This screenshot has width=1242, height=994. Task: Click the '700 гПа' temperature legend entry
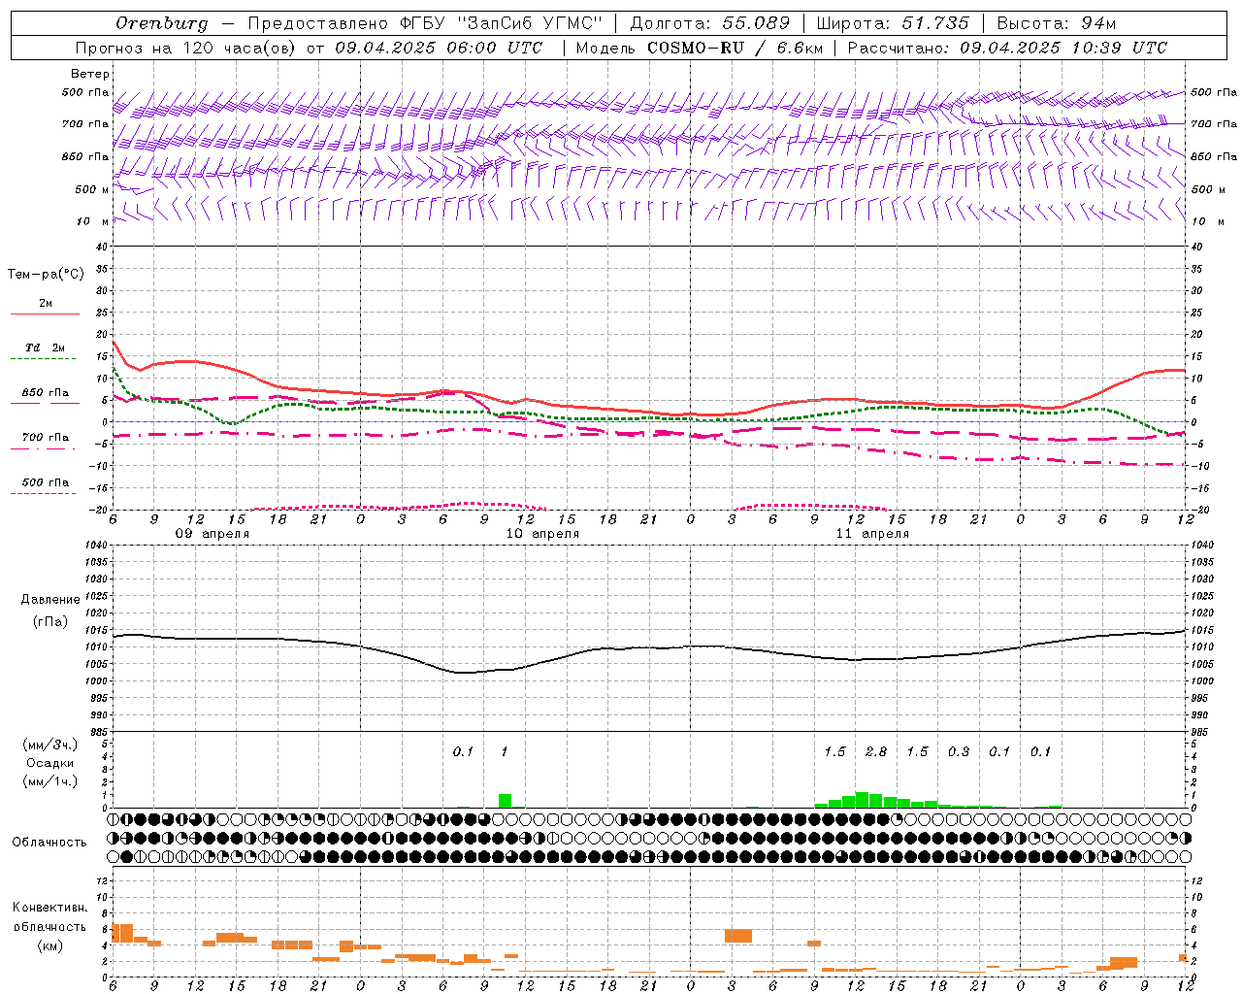coord(46,438)
